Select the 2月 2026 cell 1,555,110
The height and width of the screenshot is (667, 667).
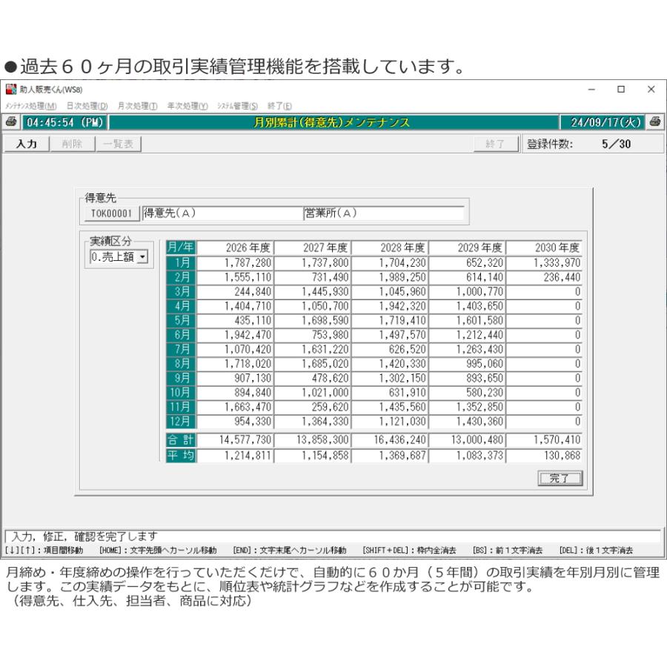pyautogui.click(x=235, y=277)
